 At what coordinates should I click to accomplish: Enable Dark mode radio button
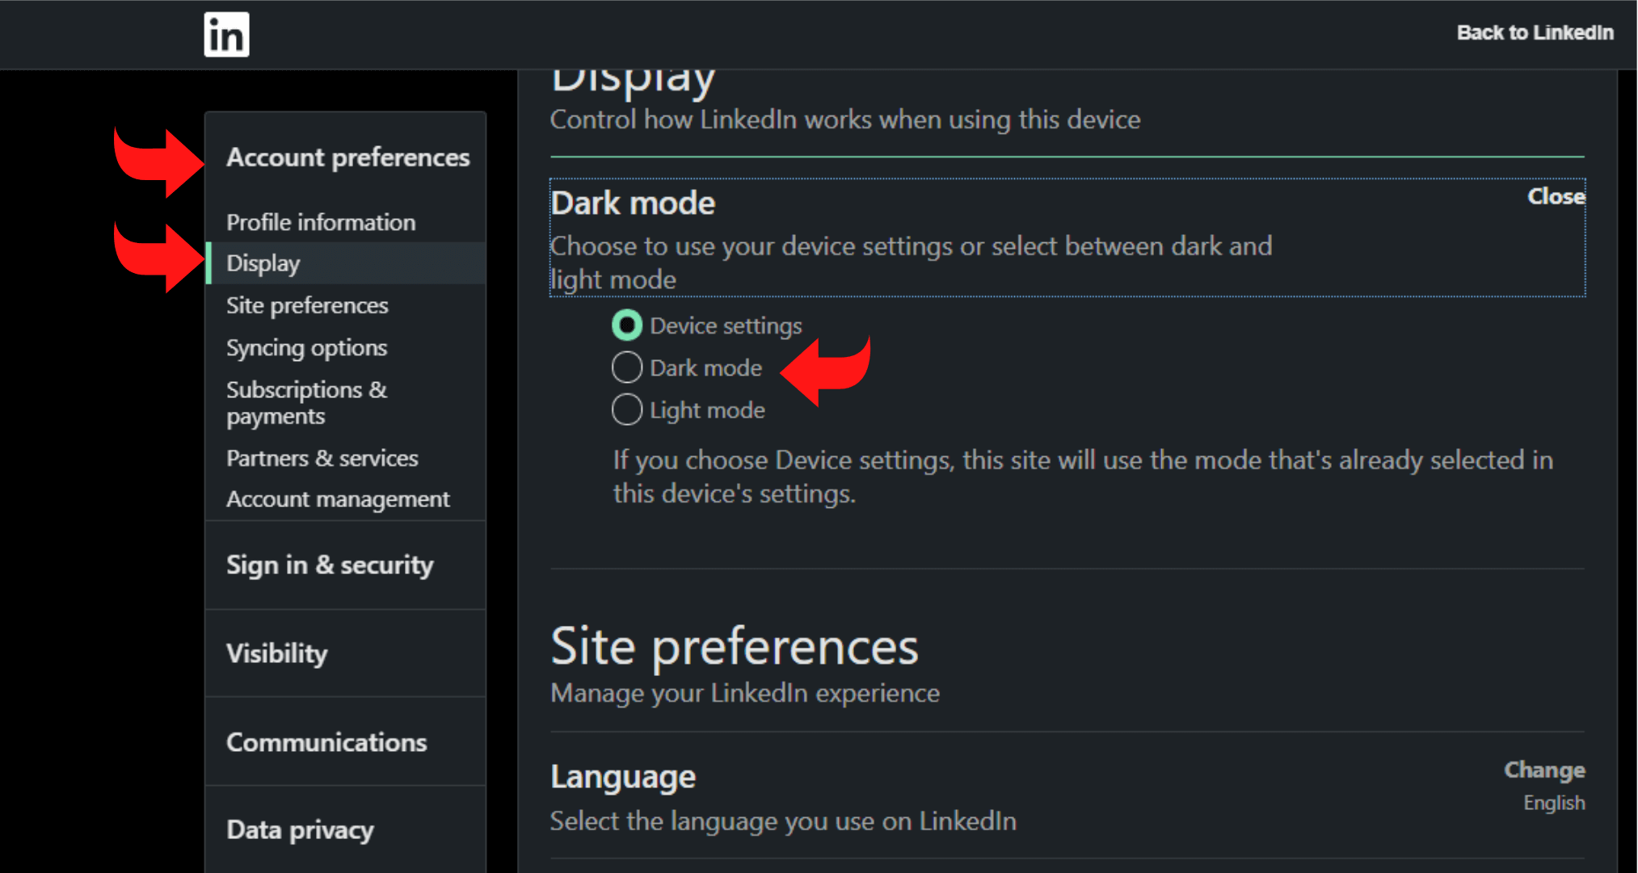click(x=627, y=367)
